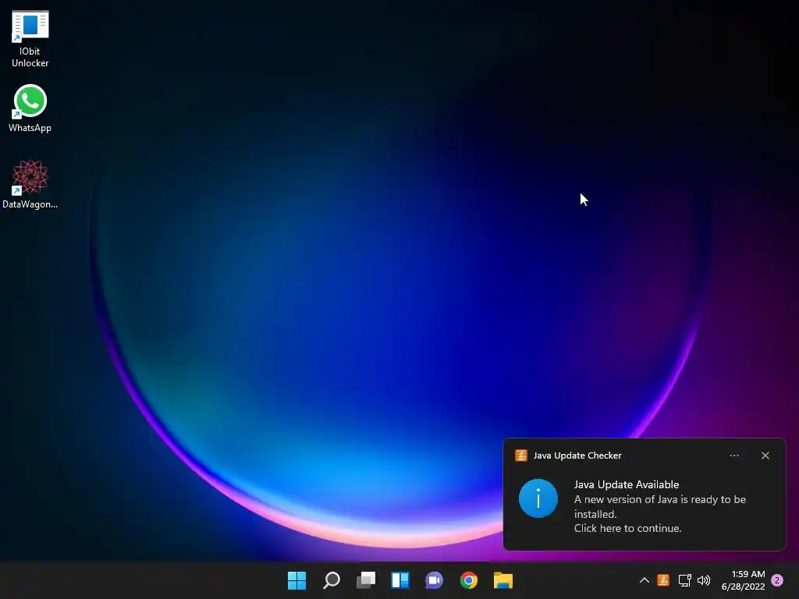Click the 'Java Update Available' title text
799x599 pixels.
[x=627, y=484]
